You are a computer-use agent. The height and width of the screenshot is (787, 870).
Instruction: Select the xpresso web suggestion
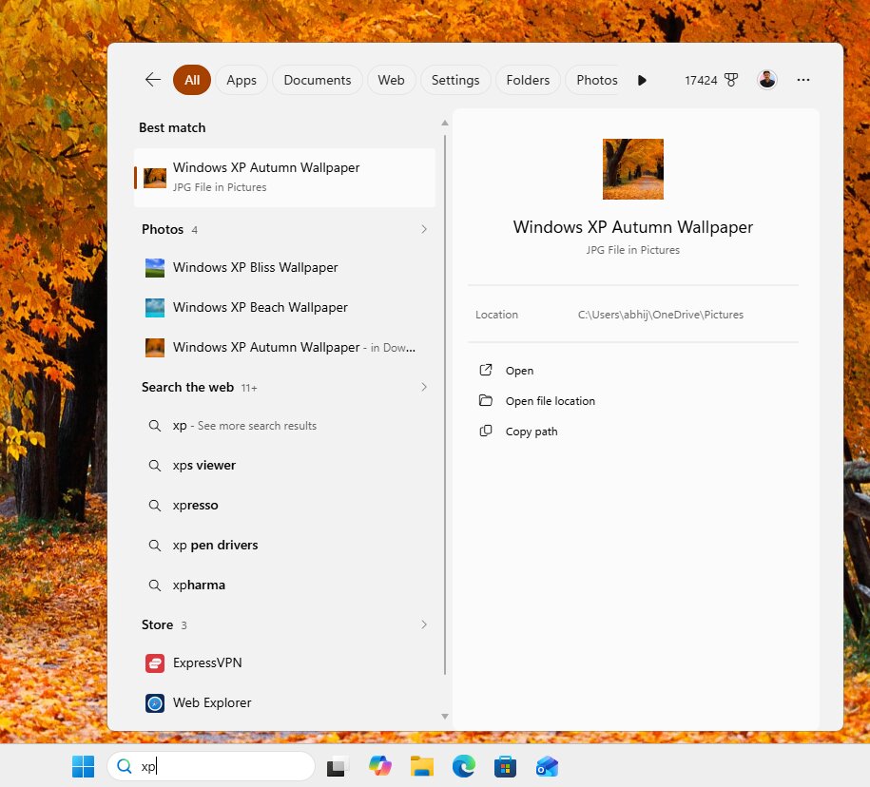click(x=284, y=506)
